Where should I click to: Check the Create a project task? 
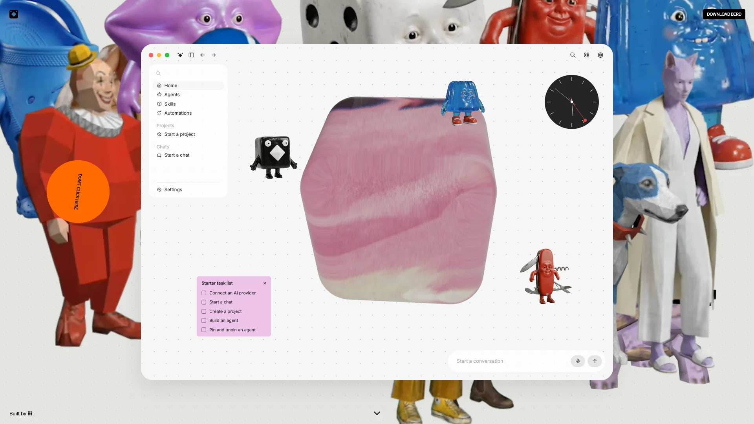[x=204, y=311]
